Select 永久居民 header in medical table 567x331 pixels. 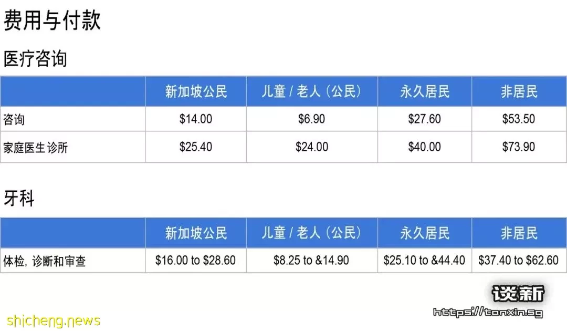pyautogui.click(x=425, y=91)
